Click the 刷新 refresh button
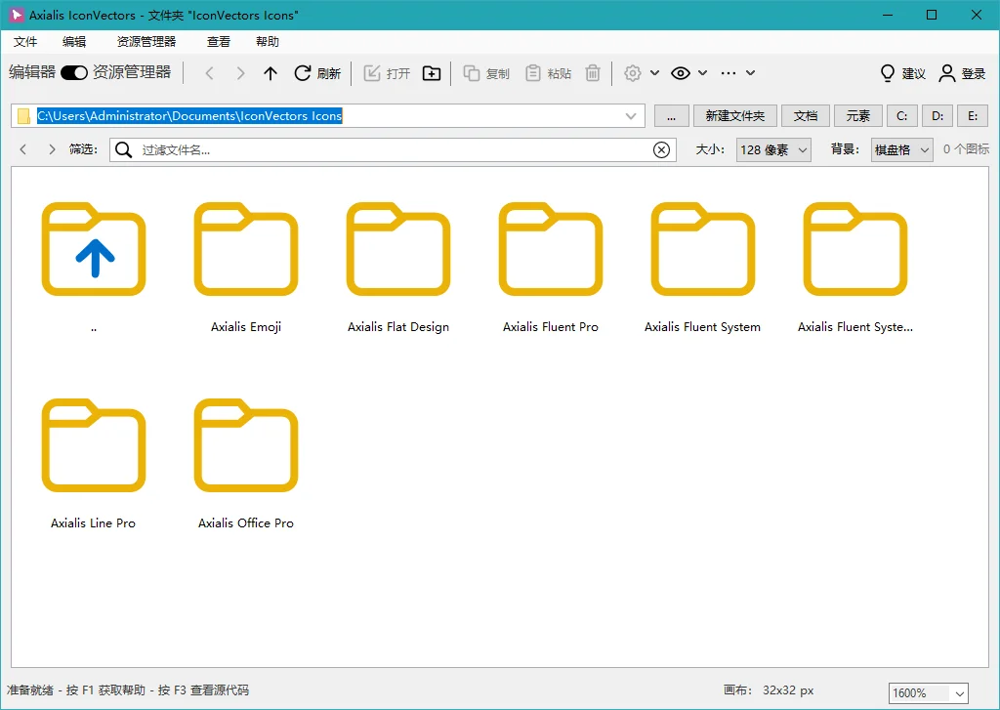Screen dimensions: 1000x710 [317, 73]
